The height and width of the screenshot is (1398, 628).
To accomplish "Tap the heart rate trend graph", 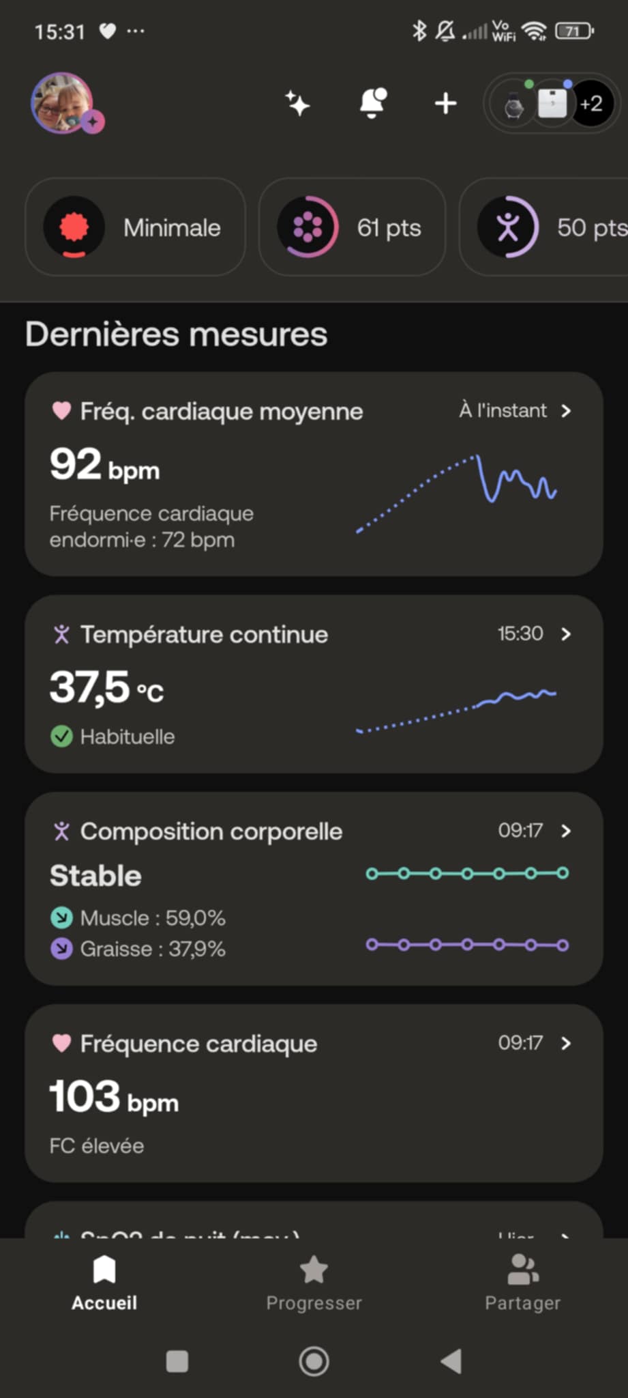I will pyautogui.click(x=457, y=491).
